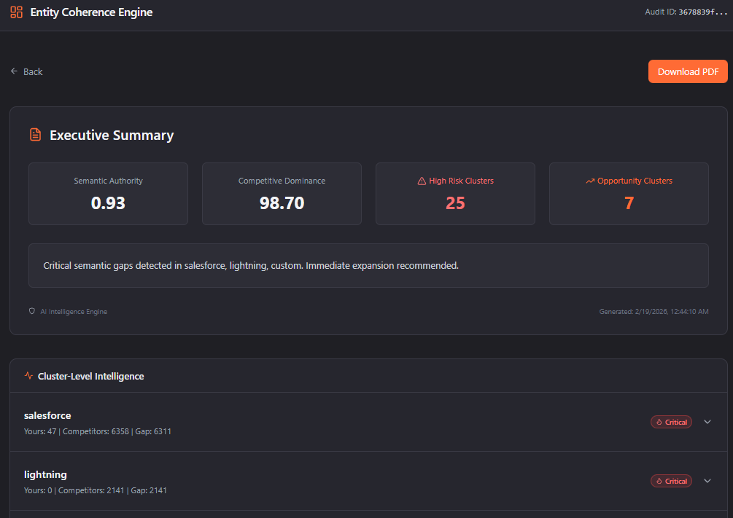Image resolution: width=733 pixels, height=518 pixels.
Task: Click the AI Intelligence Engine shield icon
Action: pyautogui.click(x=32, y=311)
